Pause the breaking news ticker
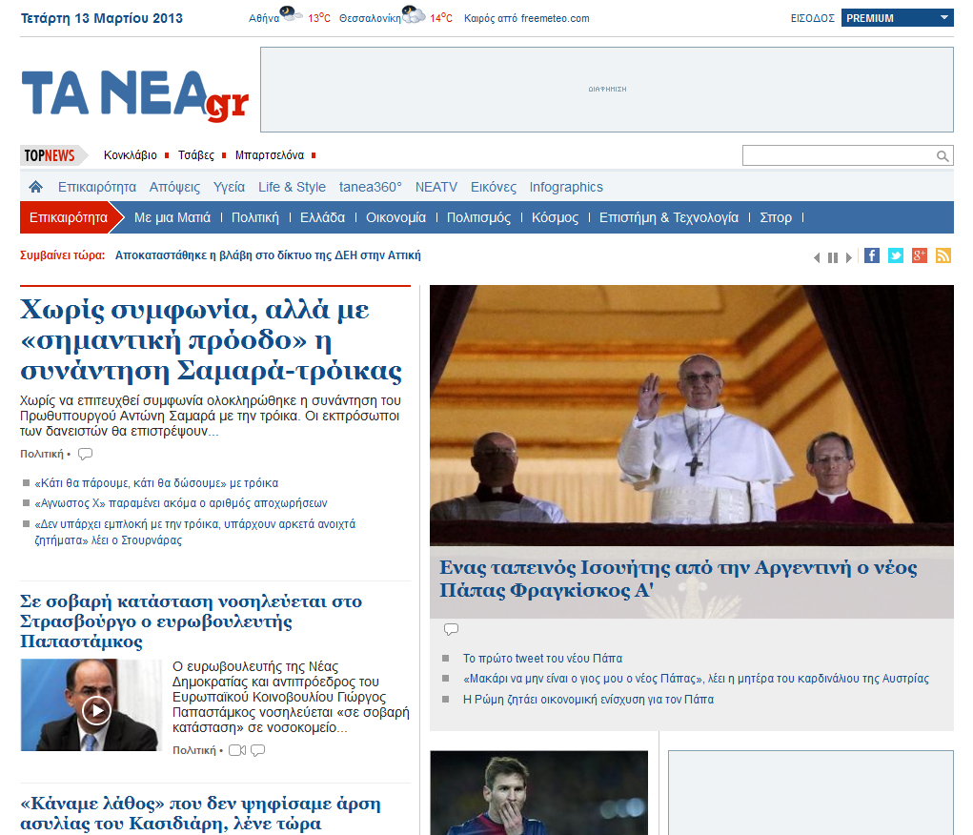 coord(832,257)
